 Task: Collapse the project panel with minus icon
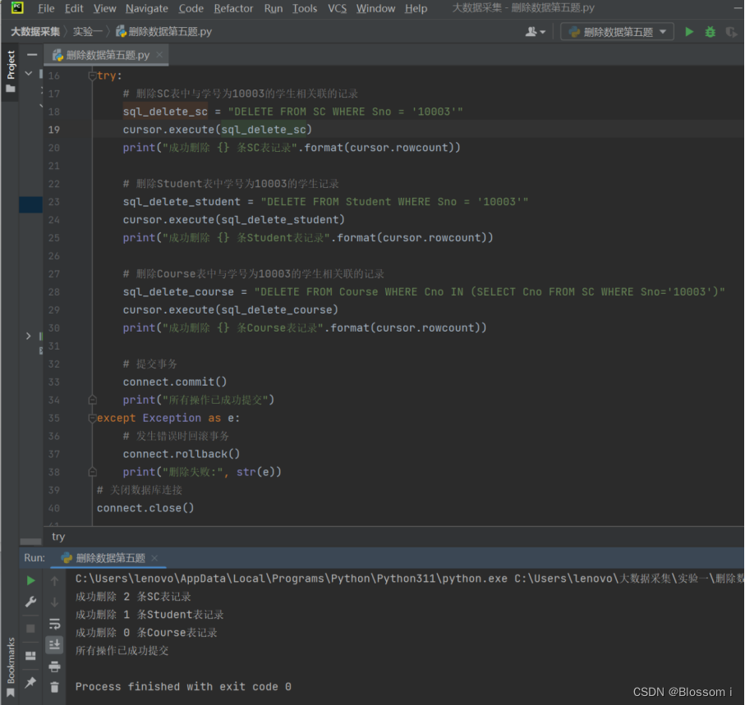point(32,55)
